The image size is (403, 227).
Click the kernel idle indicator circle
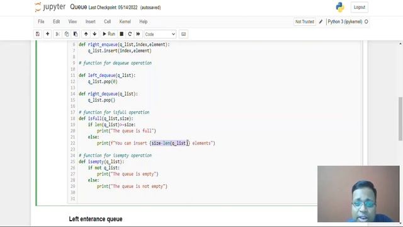pos(366,21)
